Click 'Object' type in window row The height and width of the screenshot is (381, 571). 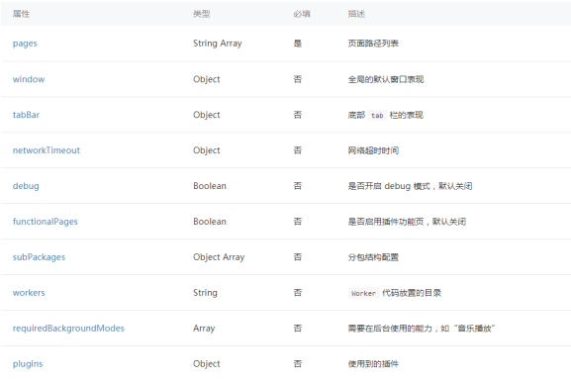[x=207, y=79]
